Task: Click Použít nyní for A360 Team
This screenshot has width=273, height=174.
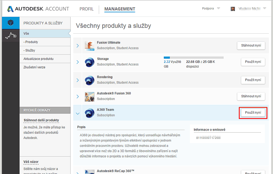Action: pyautogui.click(x=253, y=113)
